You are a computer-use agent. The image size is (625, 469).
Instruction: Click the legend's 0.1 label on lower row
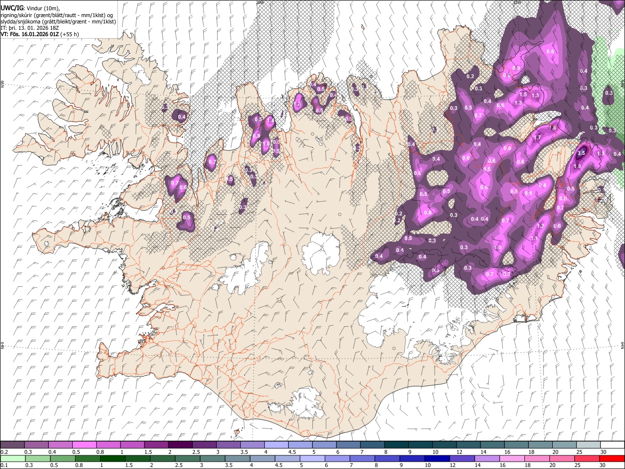click(x=4, y=466)
